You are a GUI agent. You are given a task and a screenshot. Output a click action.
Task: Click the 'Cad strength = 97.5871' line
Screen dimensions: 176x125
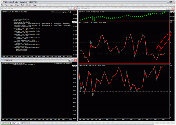(x=22, y=49)
